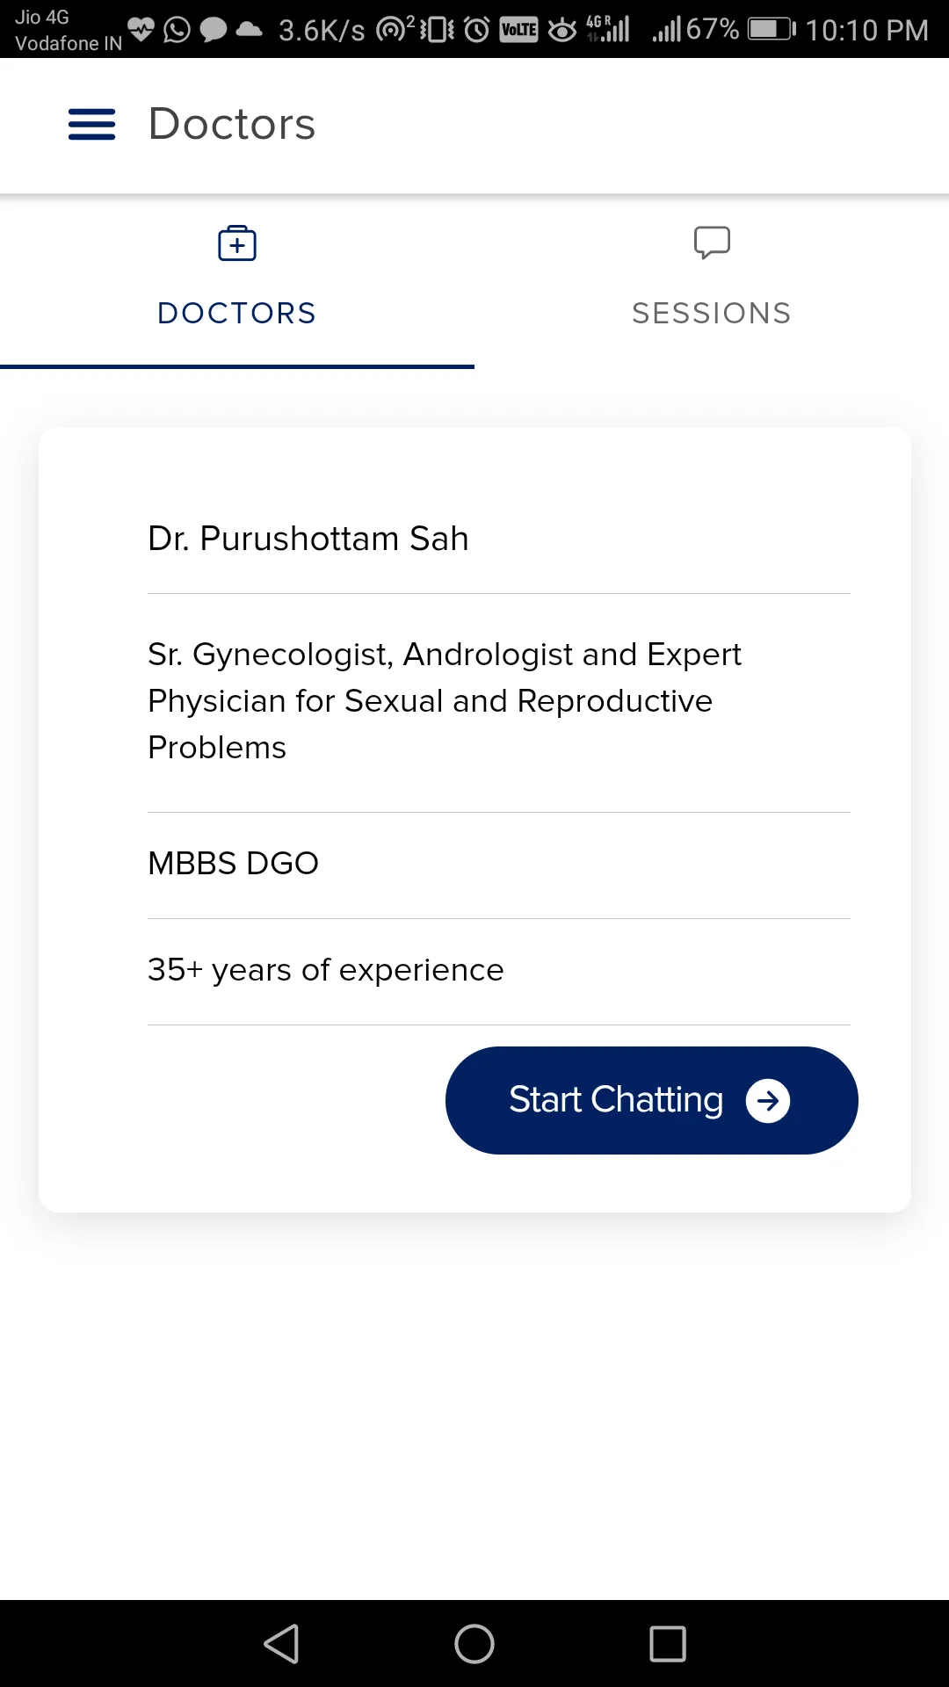The width and height of the screenshot is (949, 1687).
Task: Open the recent apps square icon
Action: point(668,1644)
